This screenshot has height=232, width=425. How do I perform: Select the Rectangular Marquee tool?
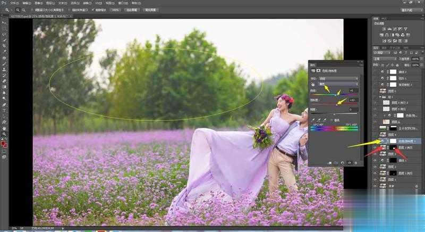pos(4,28)
